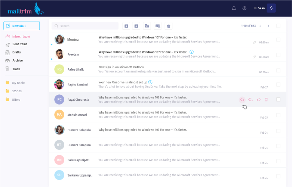Check the box for Preetam's email
The width and height of the screenshot is (292, 187).
[278, 55]
